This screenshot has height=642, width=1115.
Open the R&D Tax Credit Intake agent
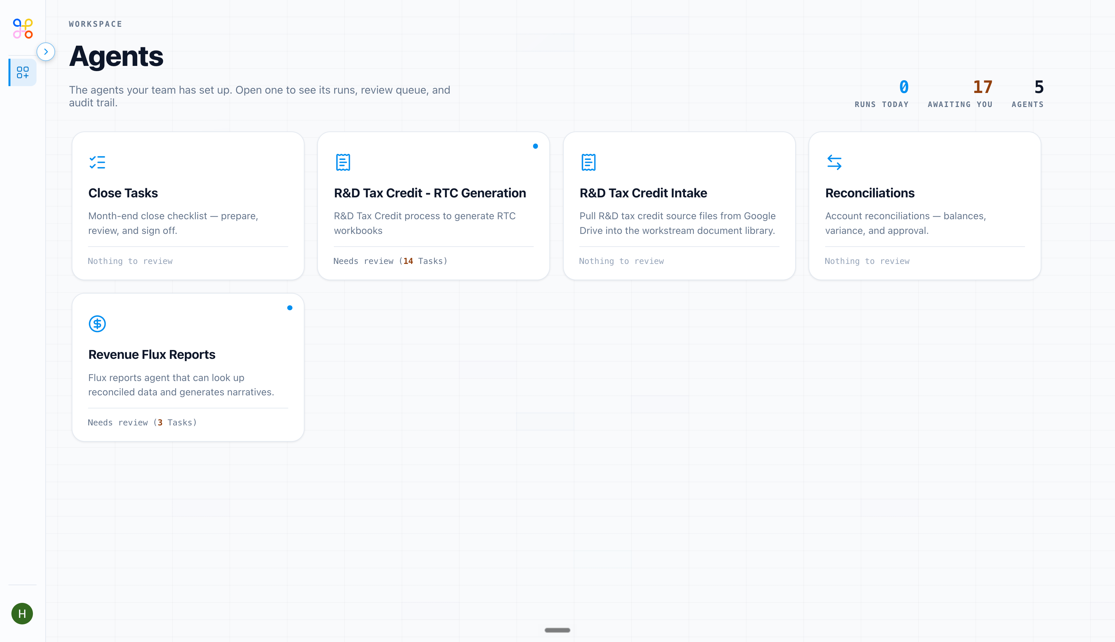coord(679,206)
